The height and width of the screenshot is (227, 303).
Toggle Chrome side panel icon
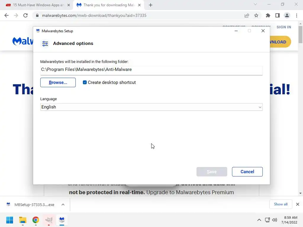[x=278, y=15]
